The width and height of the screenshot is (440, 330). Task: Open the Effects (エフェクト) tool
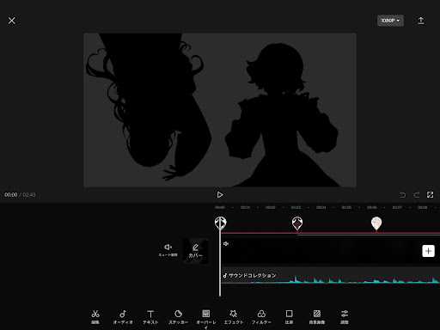(x=234, y=316)
